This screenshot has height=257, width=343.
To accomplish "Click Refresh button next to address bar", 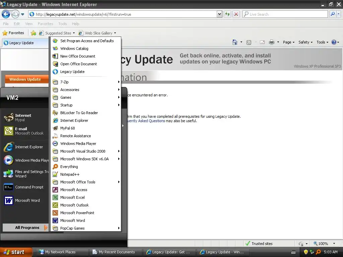I will [x=227, y=14].
